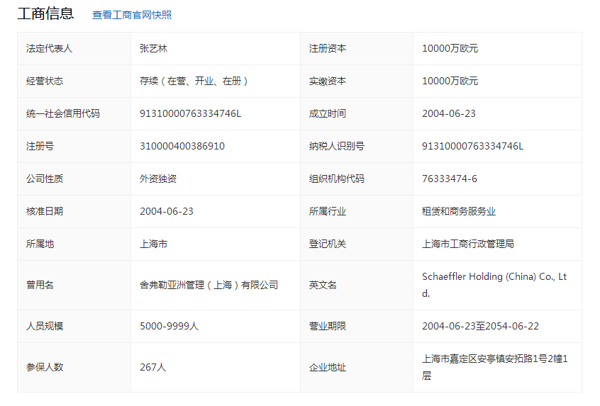Select industry value 租赁和商务服务业
Viewport: 600px width, 406px height.
pyautogui.click(x=459, y=211)
